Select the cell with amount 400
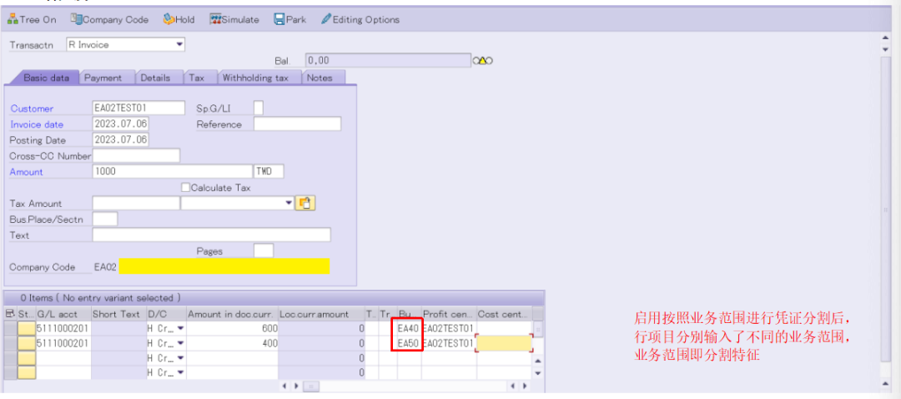 (x=233, y=343)
